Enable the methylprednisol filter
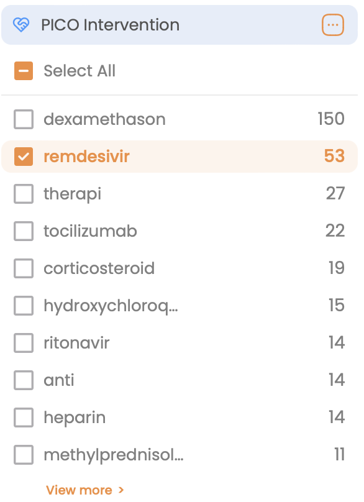Viewport: 364px width, 502px height. pos(24,455)
